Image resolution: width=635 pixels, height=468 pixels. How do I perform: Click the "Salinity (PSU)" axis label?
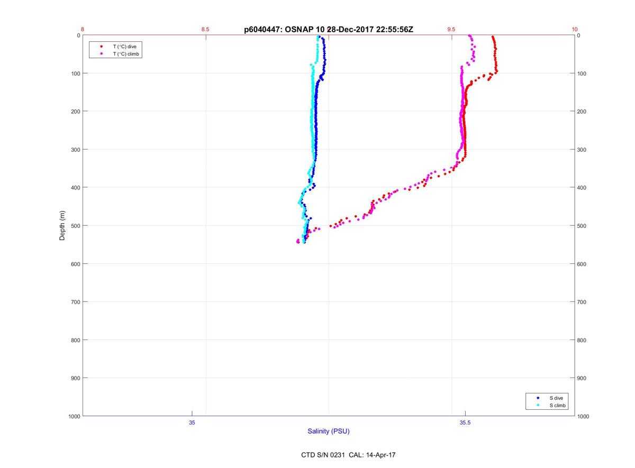(x=329, y=432)
